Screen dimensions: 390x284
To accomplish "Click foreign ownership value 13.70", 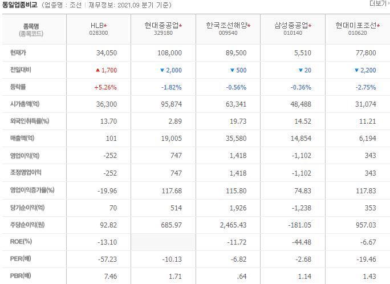I will pyautogui.click(x=108, y=121).
